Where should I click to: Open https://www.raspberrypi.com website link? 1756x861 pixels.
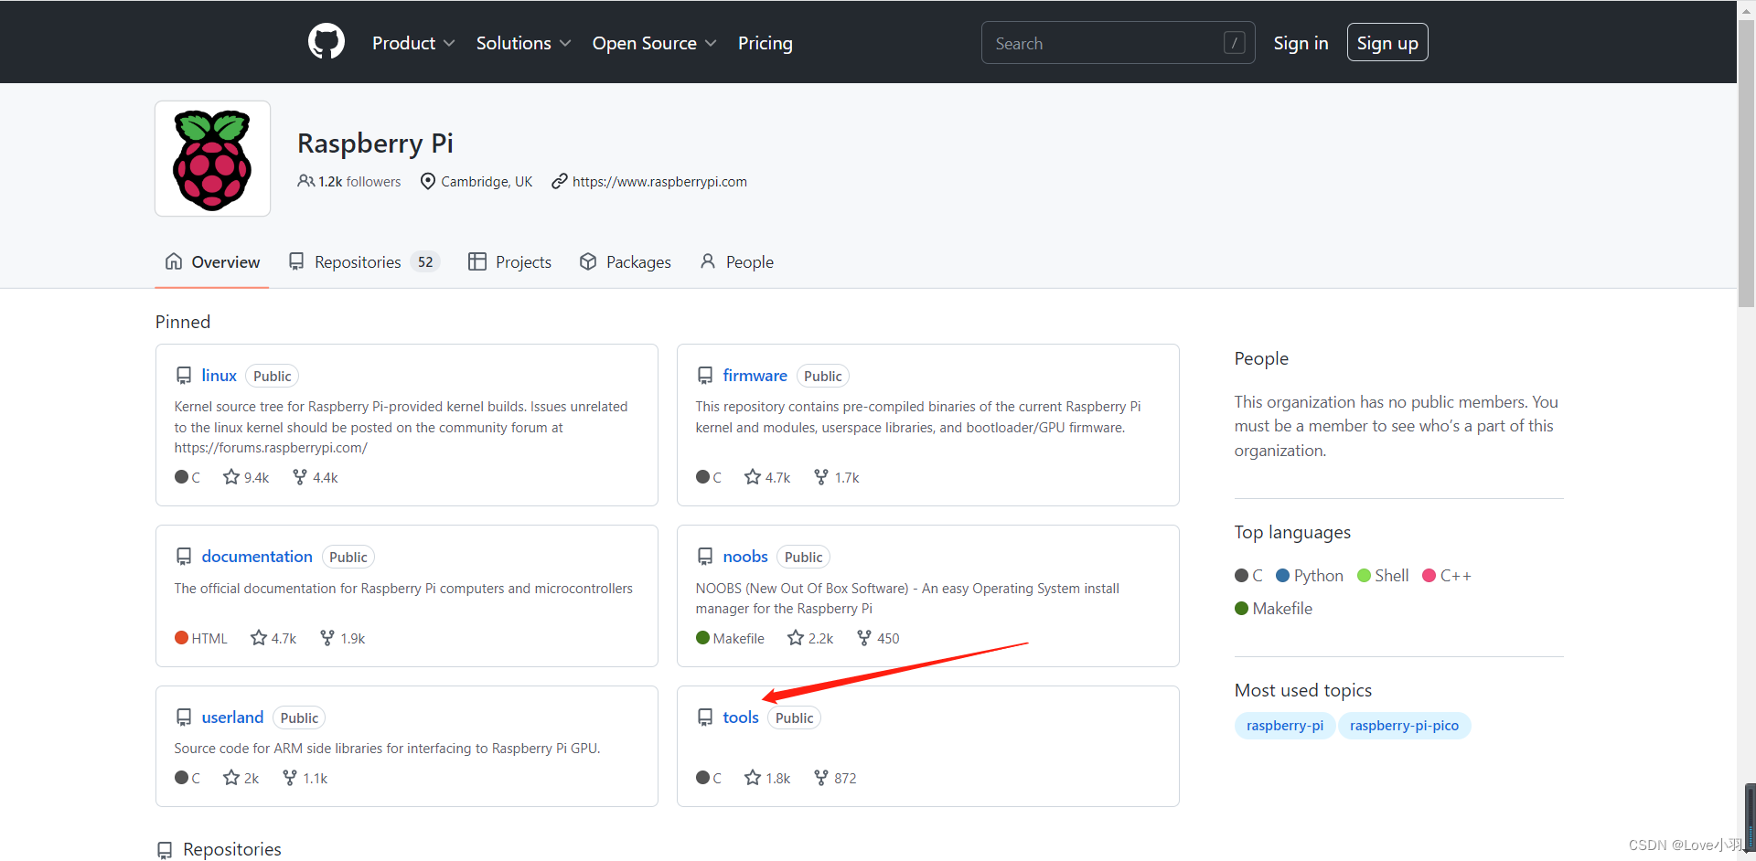659,182
